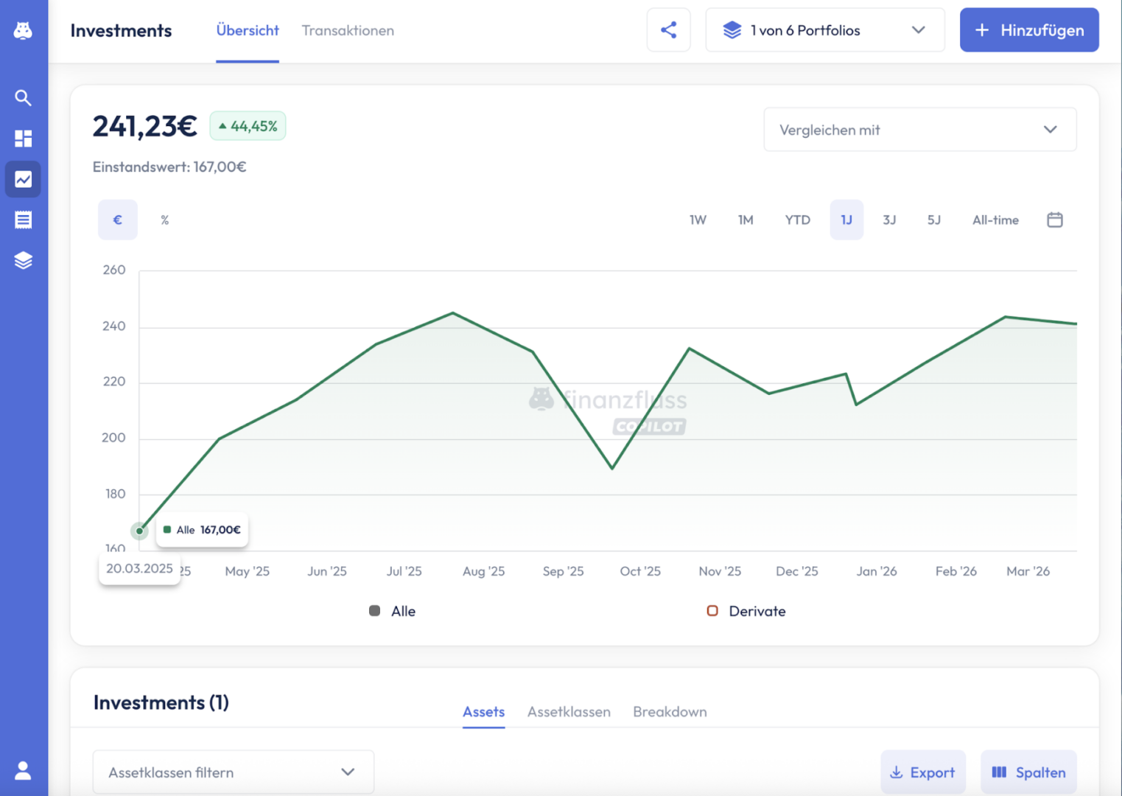Open the user profile icon

23,770
